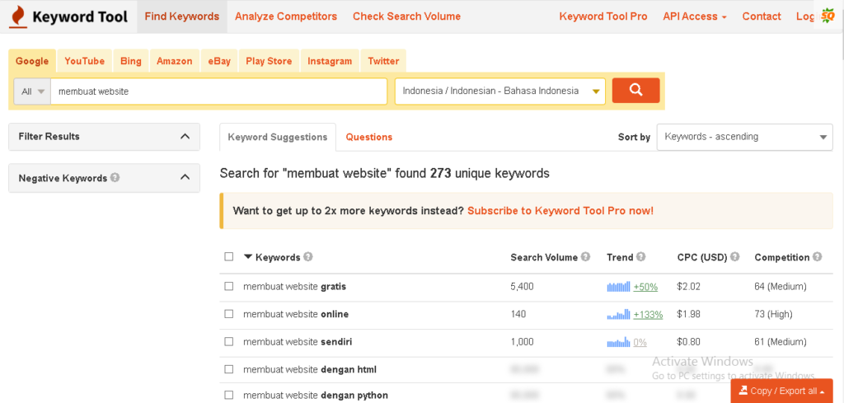844x403 pixels.
Task: Click trend chart for membuat website gratis
Action: (618, 287)
